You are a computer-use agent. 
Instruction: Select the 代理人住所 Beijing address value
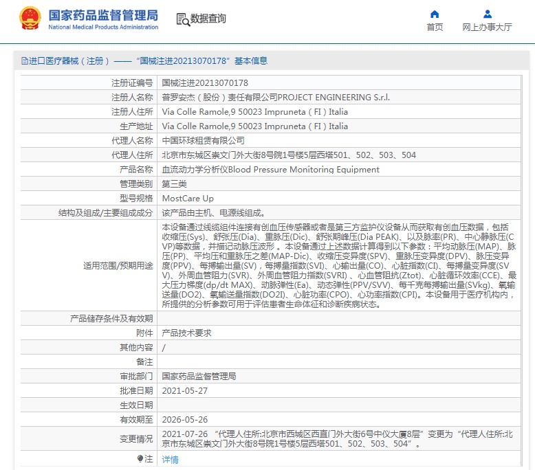tap(289, 155)
